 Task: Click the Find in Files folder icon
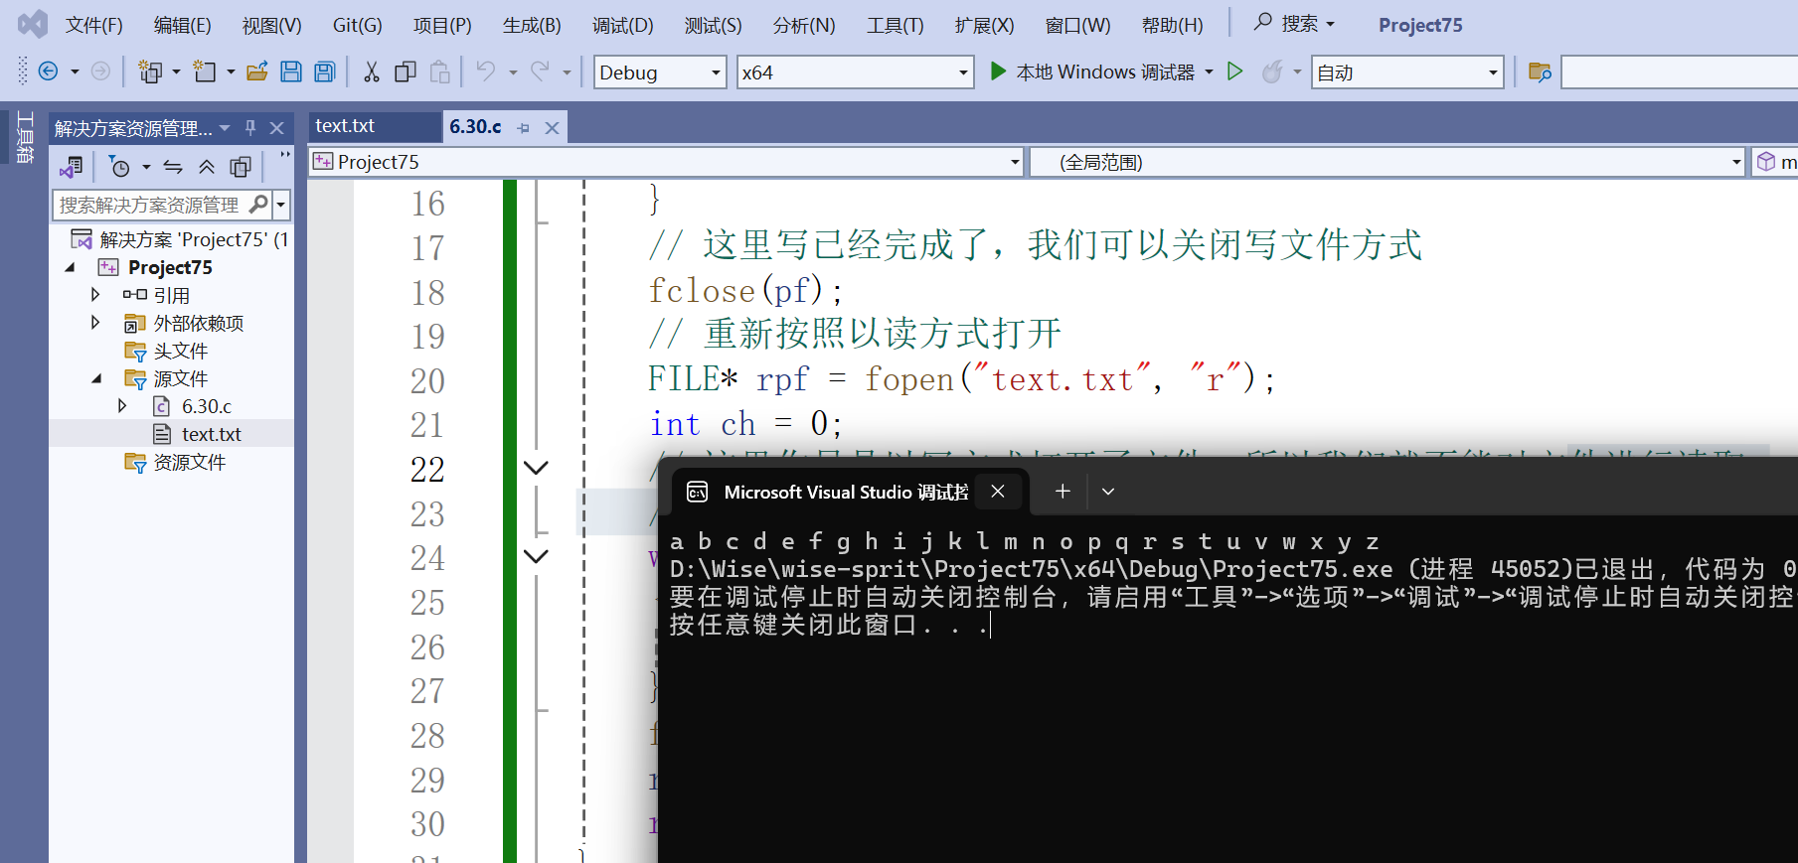click(1540, 72)
